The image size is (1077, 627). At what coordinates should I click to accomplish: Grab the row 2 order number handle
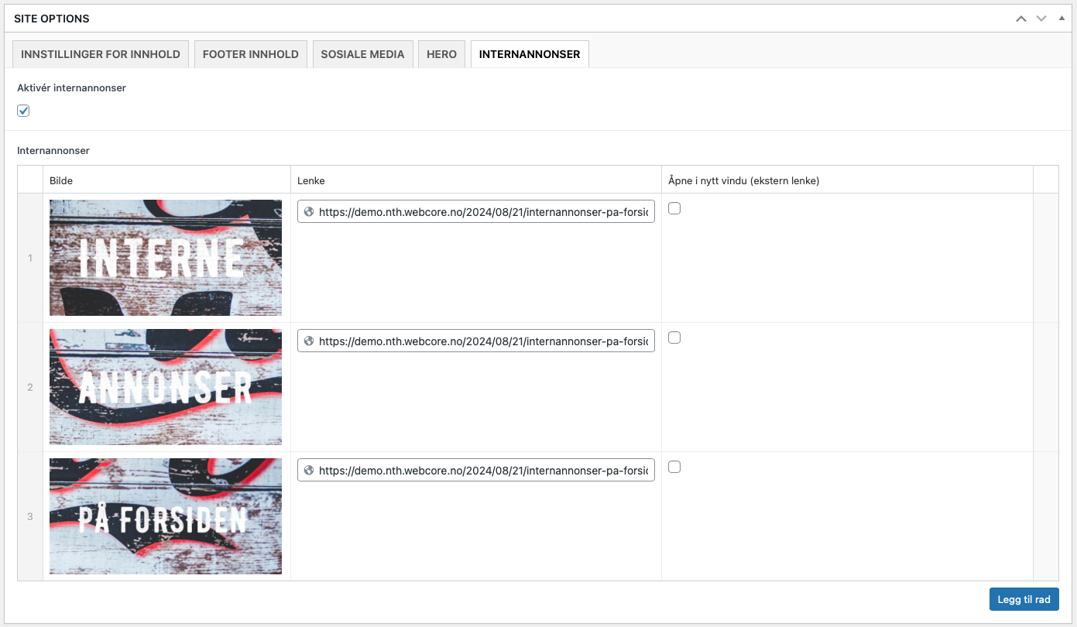[30, 387]
